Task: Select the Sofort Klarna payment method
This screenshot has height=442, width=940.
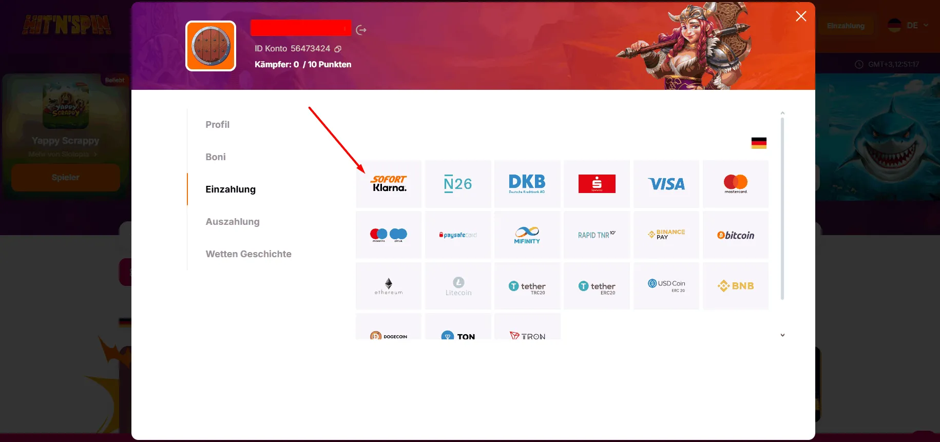Action: tap(389, 184)
